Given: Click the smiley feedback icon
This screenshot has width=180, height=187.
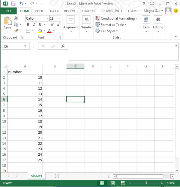Looking at the screenshot, I should (176, 11).
